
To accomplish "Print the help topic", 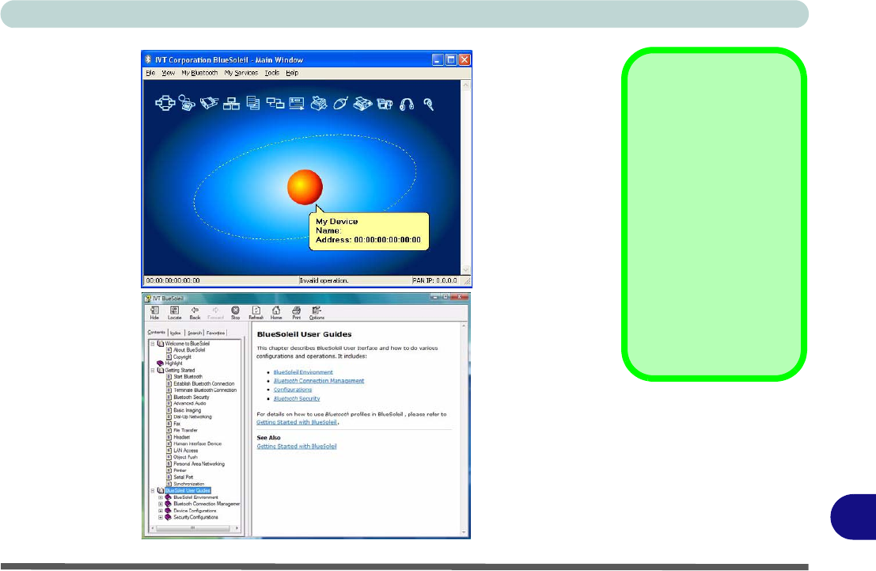I will (x=296, y=313).
